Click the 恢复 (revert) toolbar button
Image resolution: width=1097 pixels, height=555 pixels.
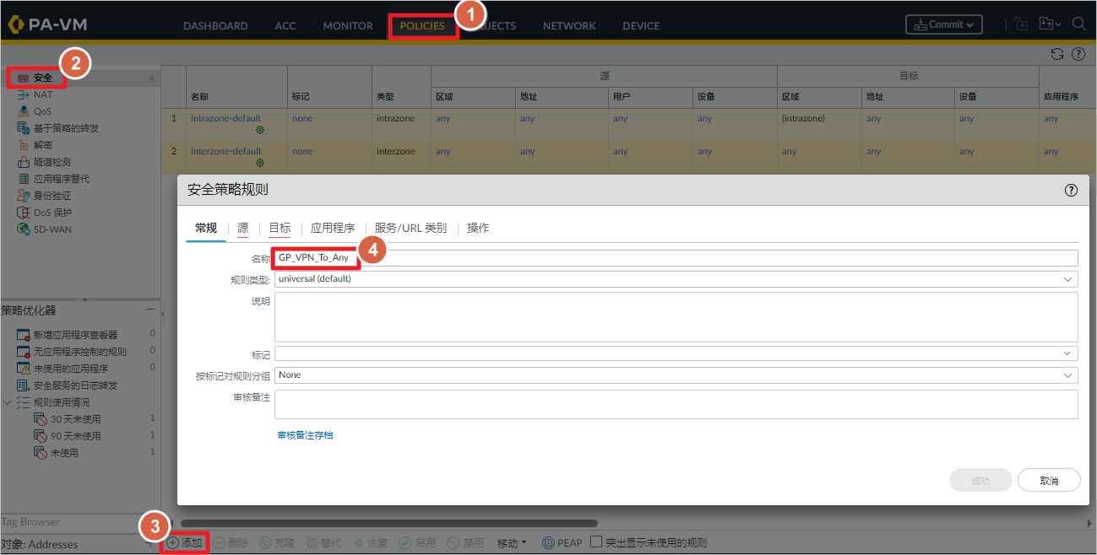[371, 543]
